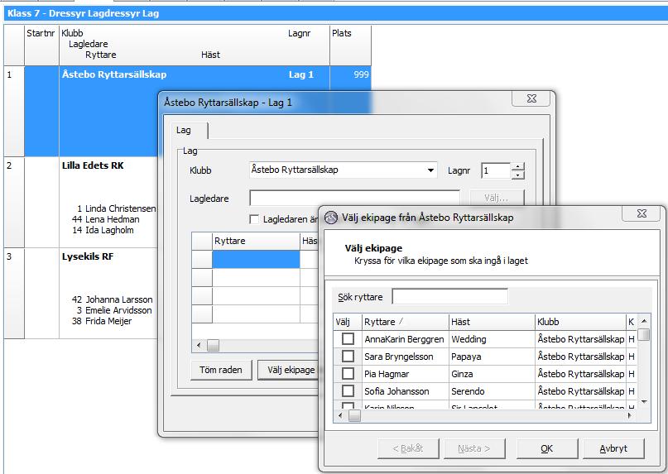Click the up arrow of ekipage list vertical scrollbar

(x=644, y=321)
